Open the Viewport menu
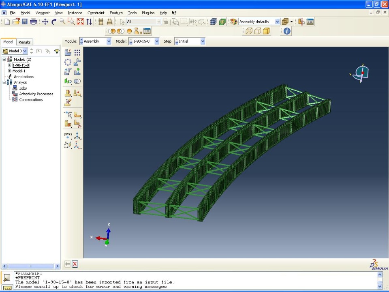389x292 pixels. pyautogui.click(x=43, y=13)
